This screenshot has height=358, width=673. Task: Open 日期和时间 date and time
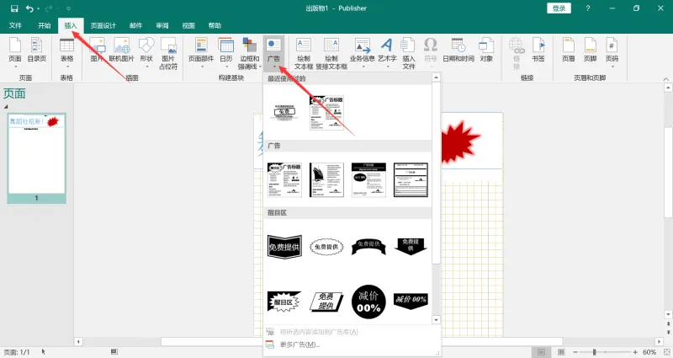click(x=458, y=50)
